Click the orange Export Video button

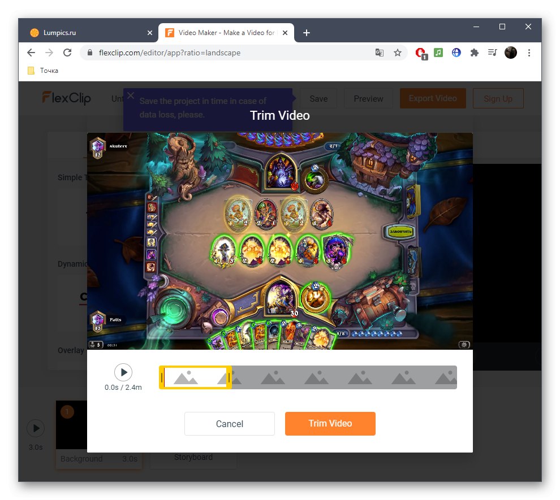[433, 98]
